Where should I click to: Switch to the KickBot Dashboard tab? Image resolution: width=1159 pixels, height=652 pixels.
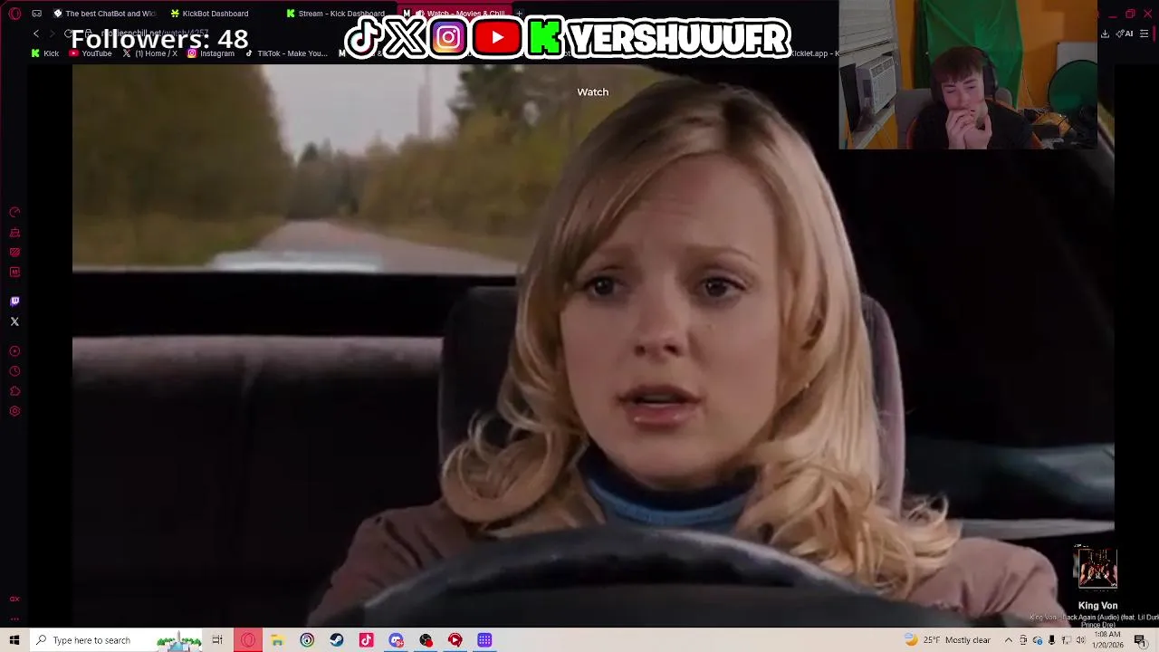[x=209, y=14]
